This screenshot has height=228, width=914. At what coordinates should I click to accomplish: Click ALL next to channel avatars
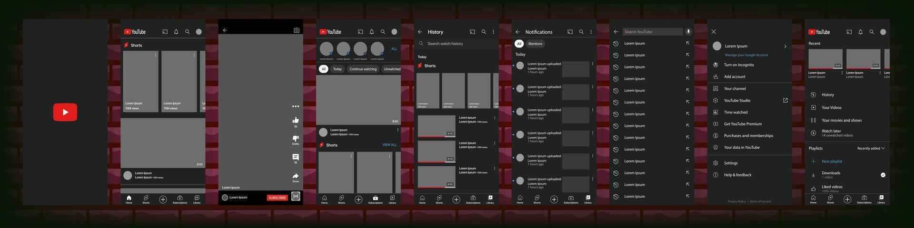pyautogui.click(x=394, y=48)
